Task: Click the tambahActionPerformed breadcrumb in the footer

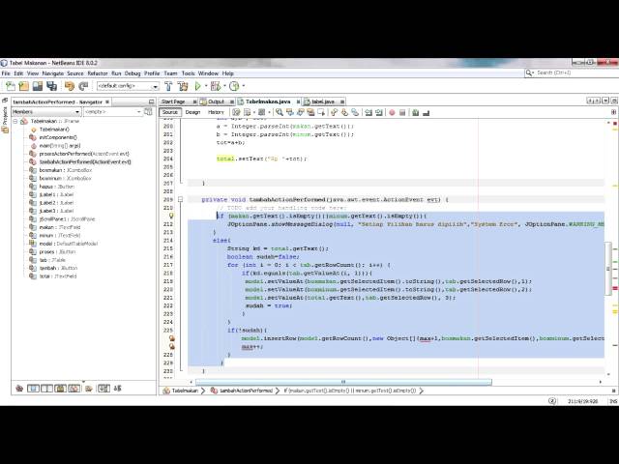Action: (242, 391)
